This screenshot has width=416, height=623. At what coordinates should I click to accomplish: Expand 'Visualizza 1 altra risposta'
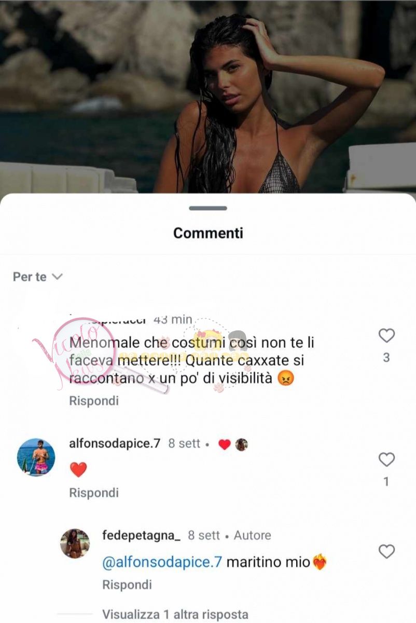tap(175, 614)
